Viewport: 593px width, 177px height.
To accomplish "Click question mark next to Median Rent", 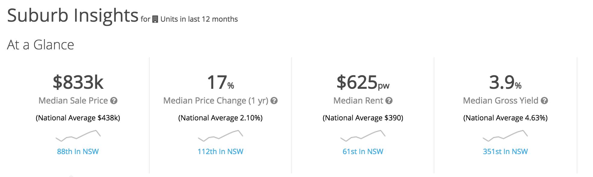I will pos(389,101).
